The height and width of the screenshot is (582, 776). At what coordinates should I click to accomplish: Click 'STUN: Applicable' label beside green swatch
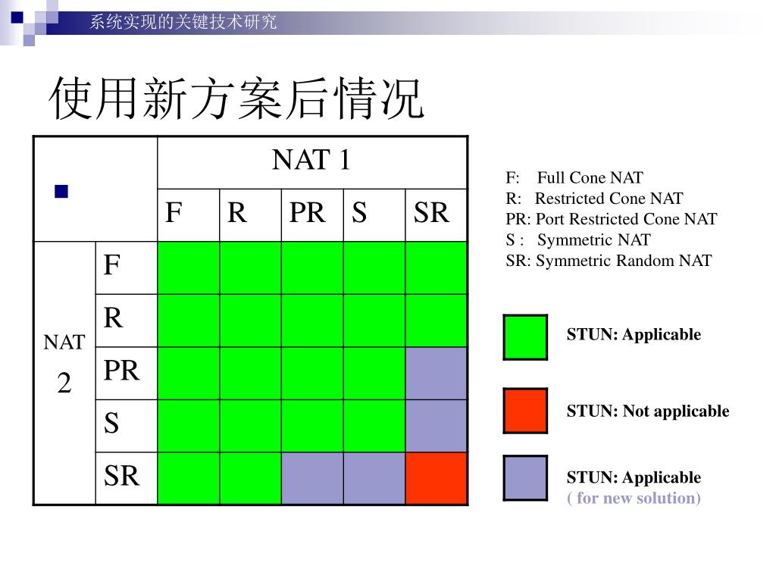(634, 334)
